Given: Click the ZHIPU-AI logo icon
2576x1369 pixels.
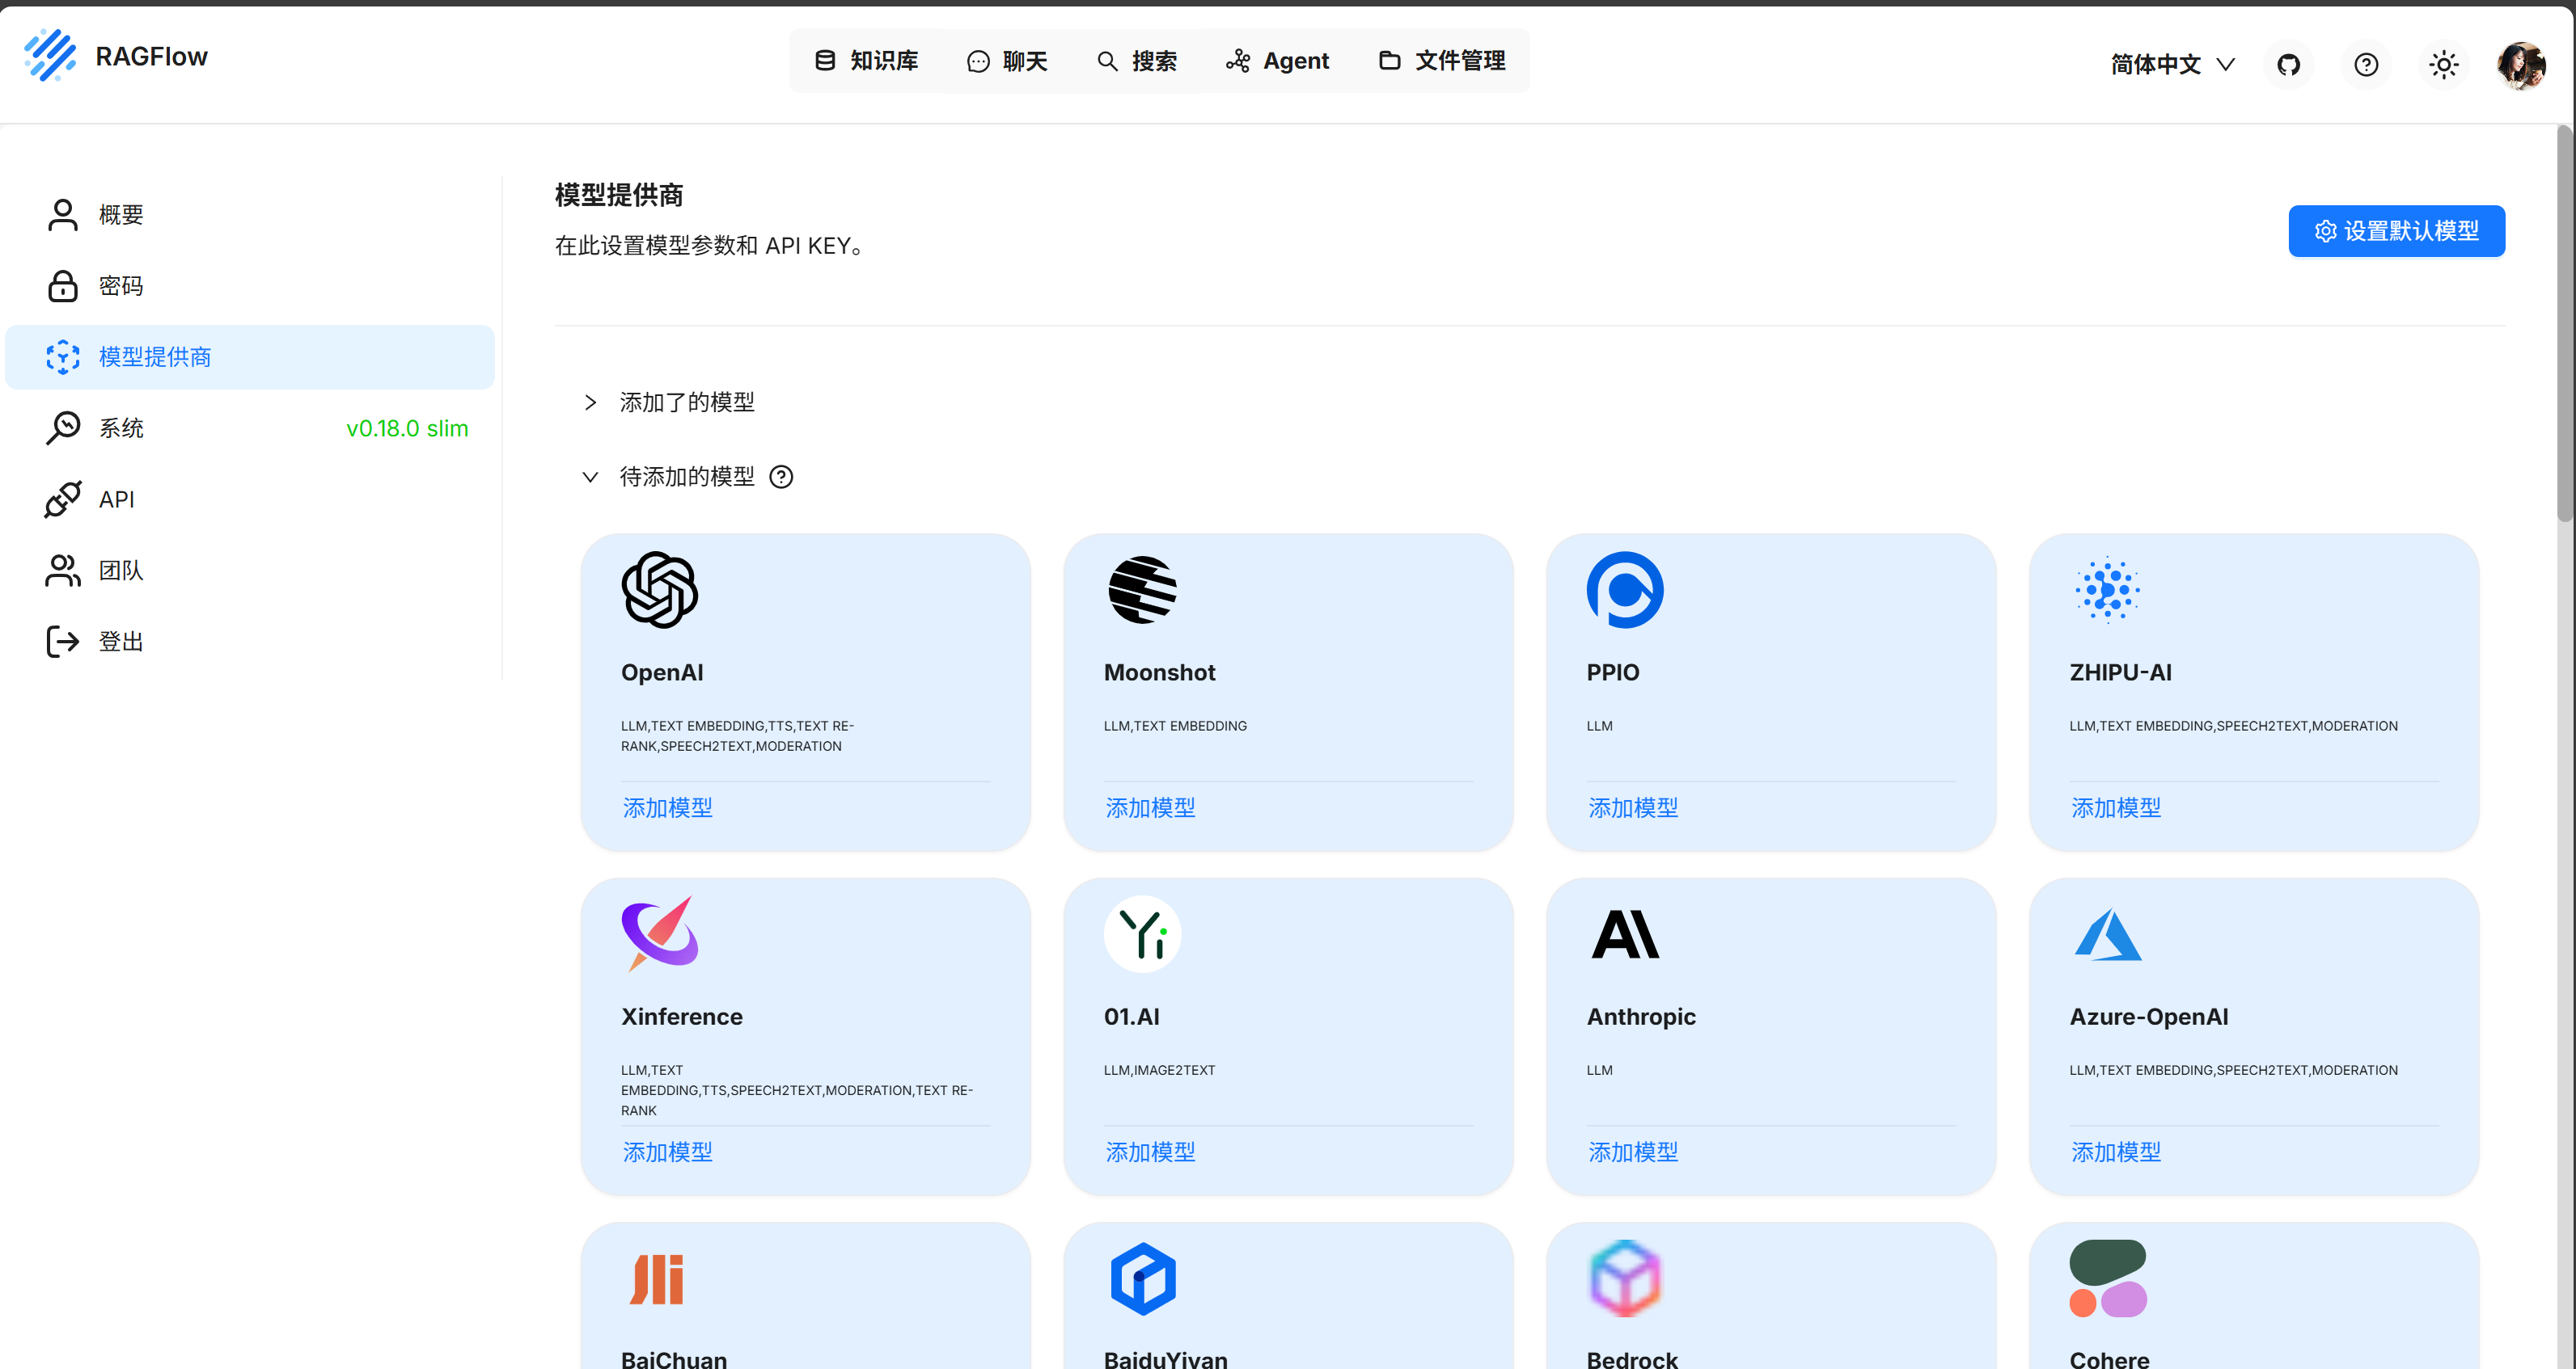Looking at the screenshot, I should pos(2108,590).
